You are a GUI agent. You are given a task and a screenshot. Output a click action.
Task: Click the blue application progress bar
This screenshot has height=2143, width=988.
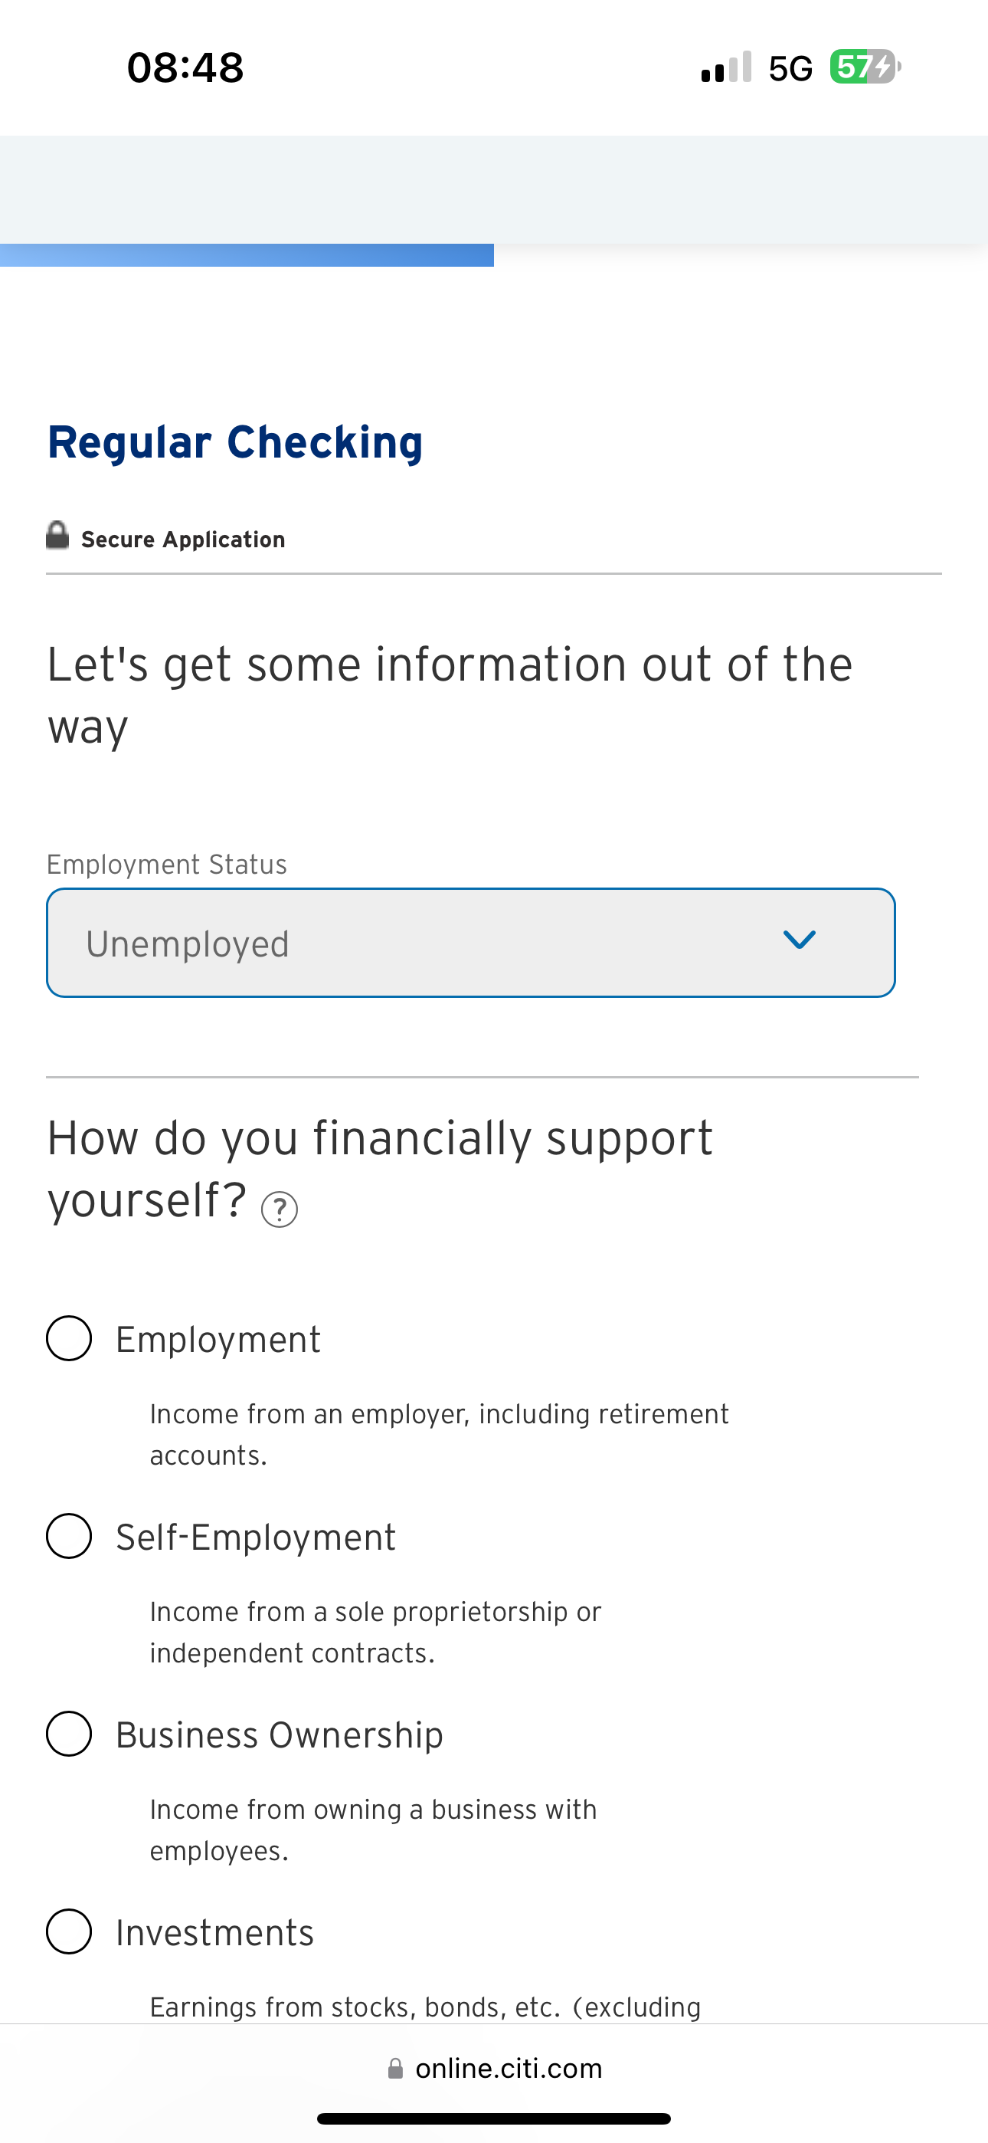[247, 254]
